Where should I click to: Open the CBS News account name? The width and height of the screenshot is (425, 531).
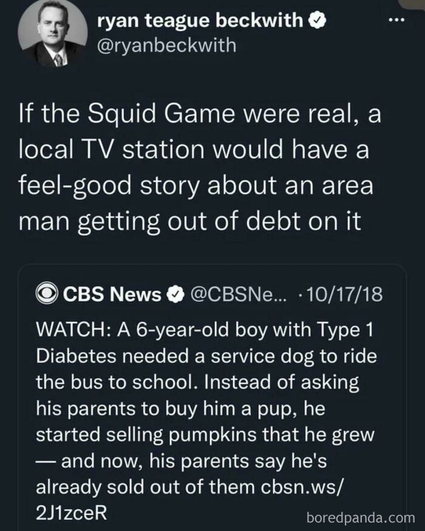click(x=112, y=294)
